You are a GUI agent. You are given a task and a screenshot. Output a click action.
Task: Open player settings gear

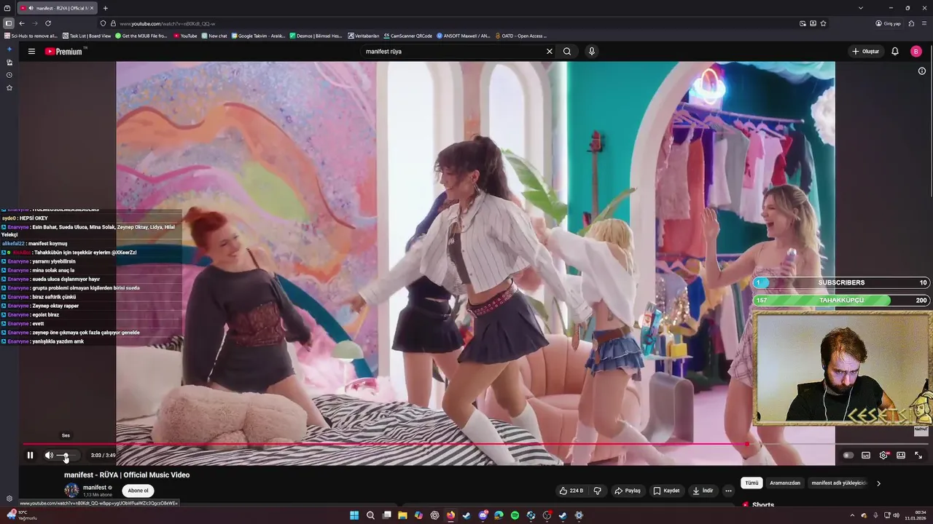point(883,456)
